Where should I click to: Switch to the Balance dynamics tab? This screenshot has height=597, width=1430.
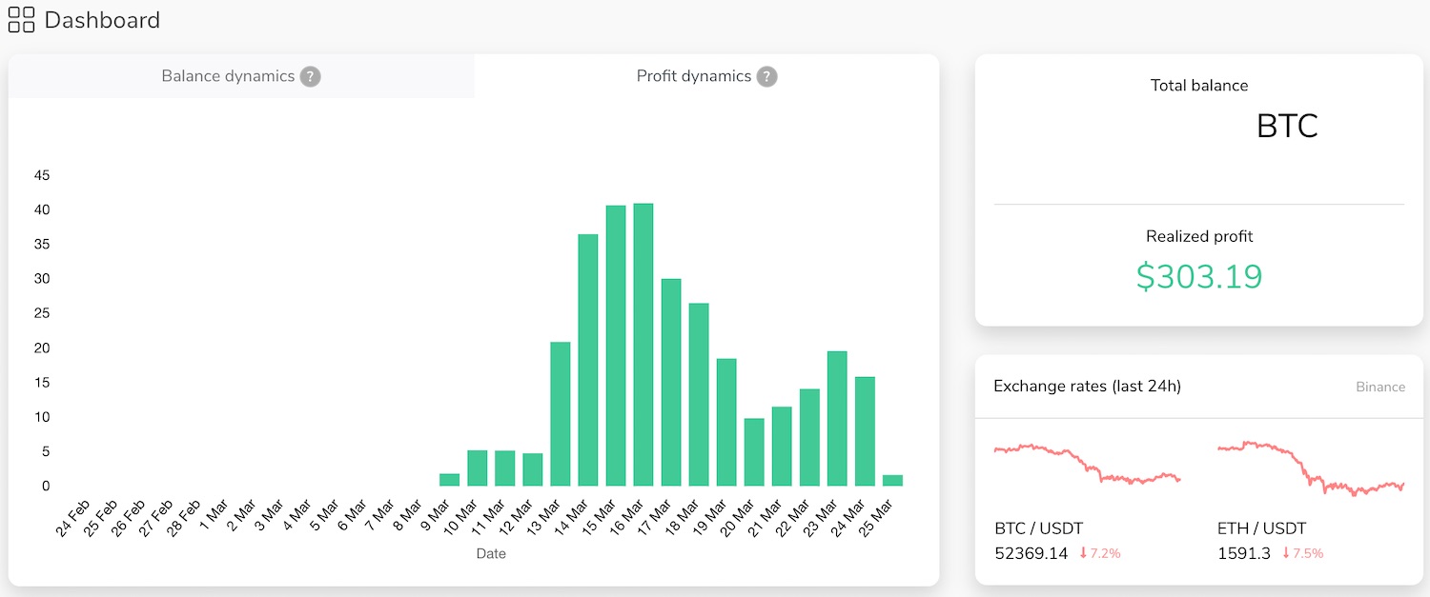pyautogui.click(x=228, y=76)
